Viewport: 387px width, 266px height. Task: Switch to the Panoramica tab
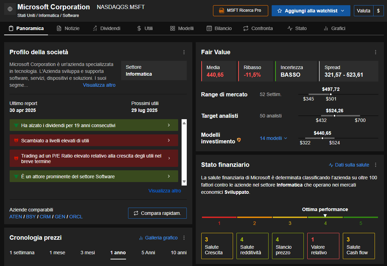(x=26, y=28)
